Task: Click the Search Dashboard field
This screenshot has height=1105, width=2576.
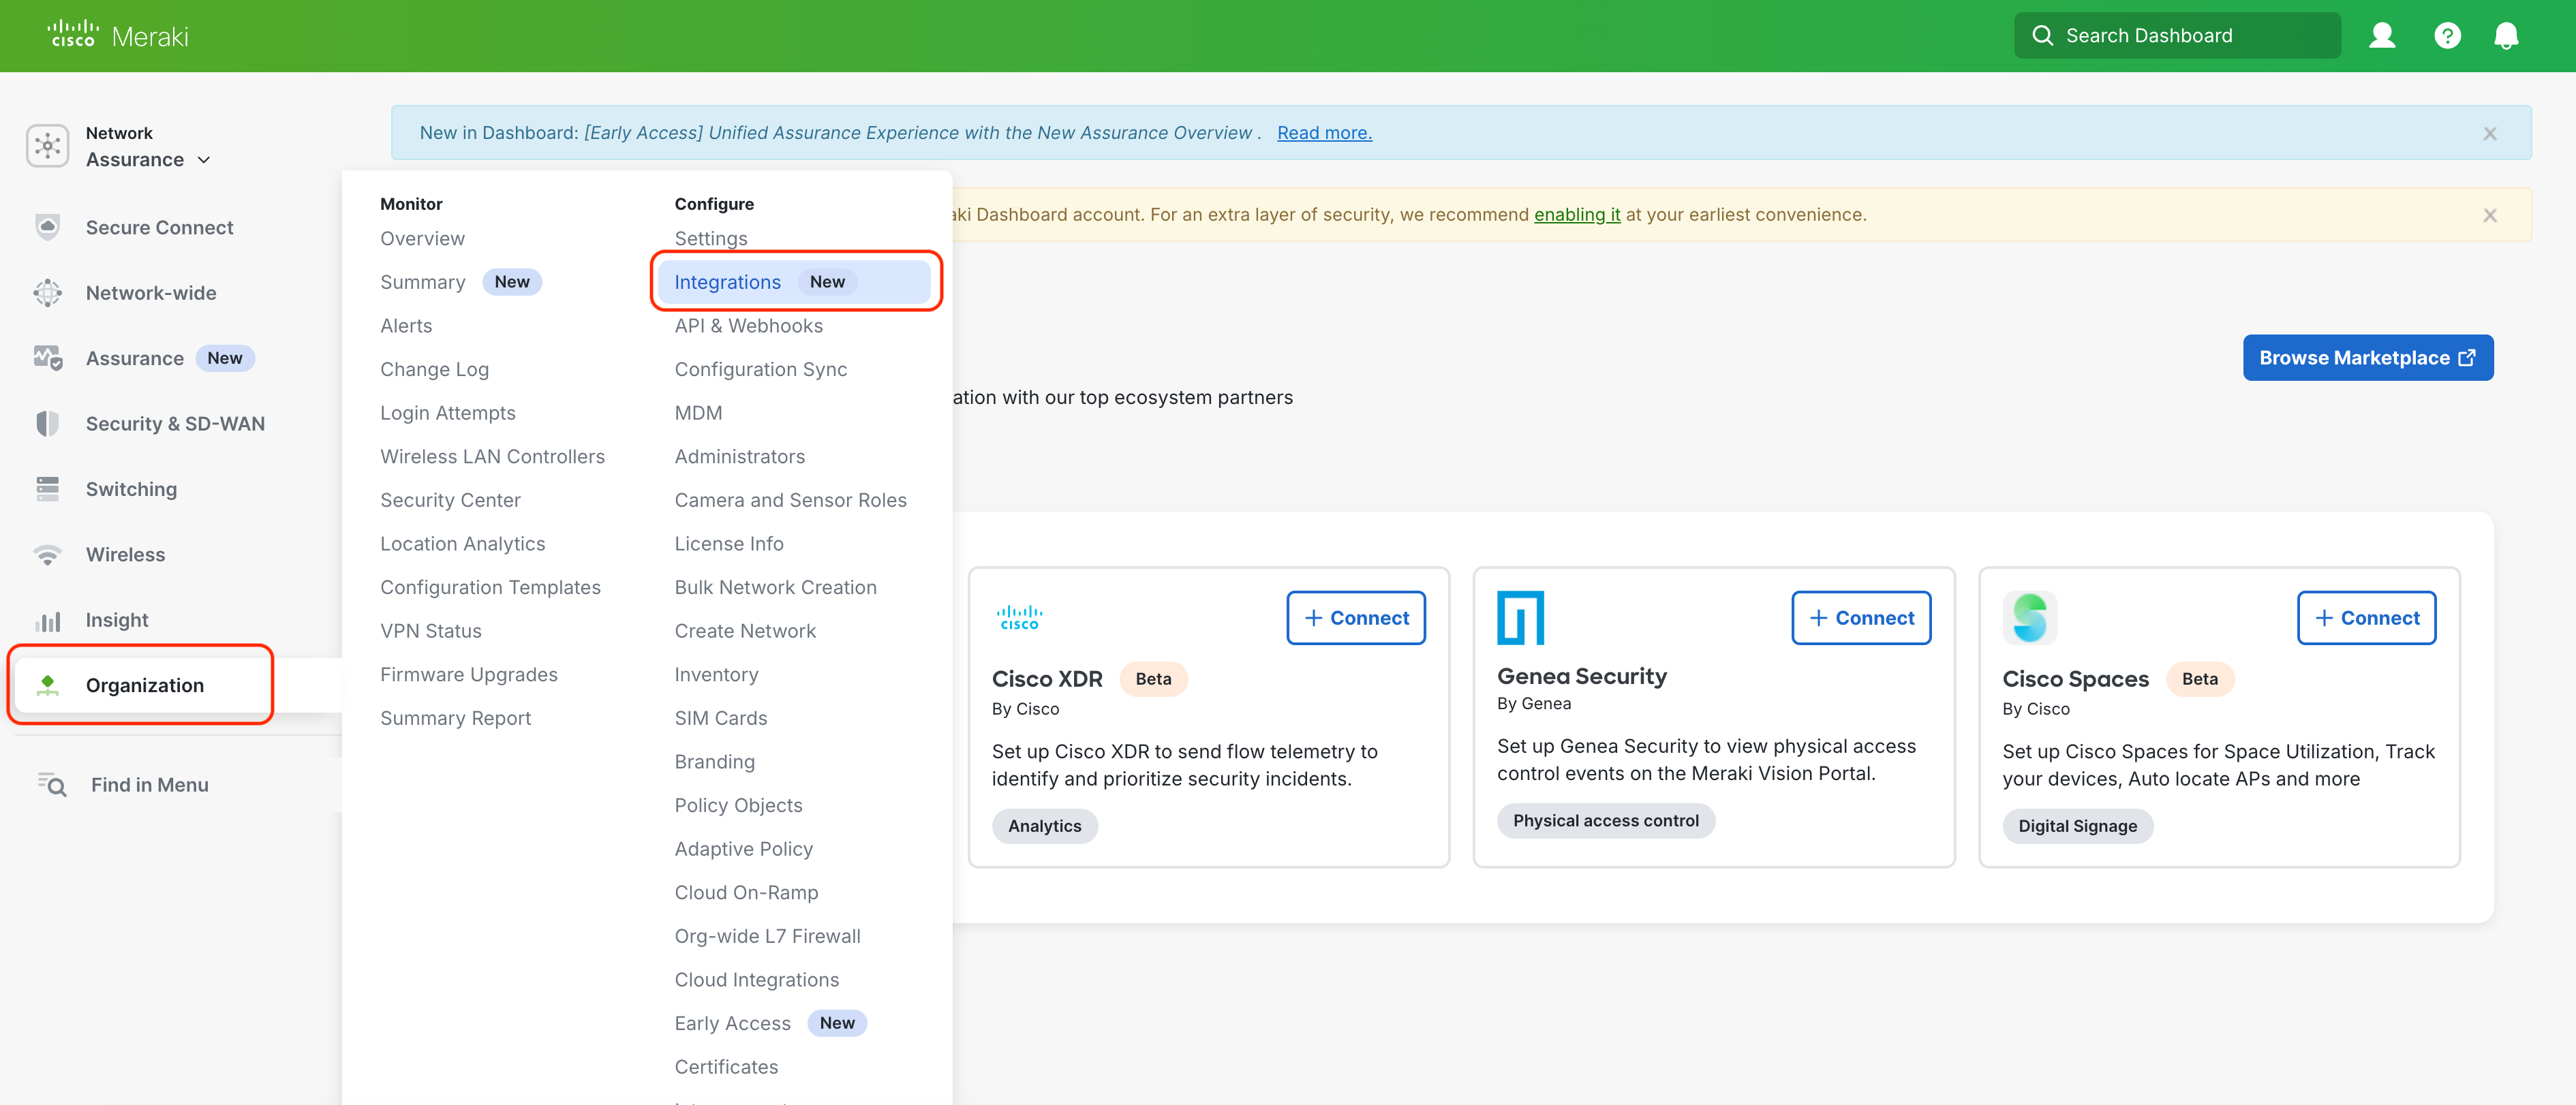Action: point(2177,36)
